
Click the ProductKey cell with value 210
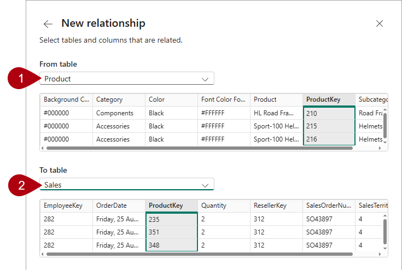[x=329, y=113]
